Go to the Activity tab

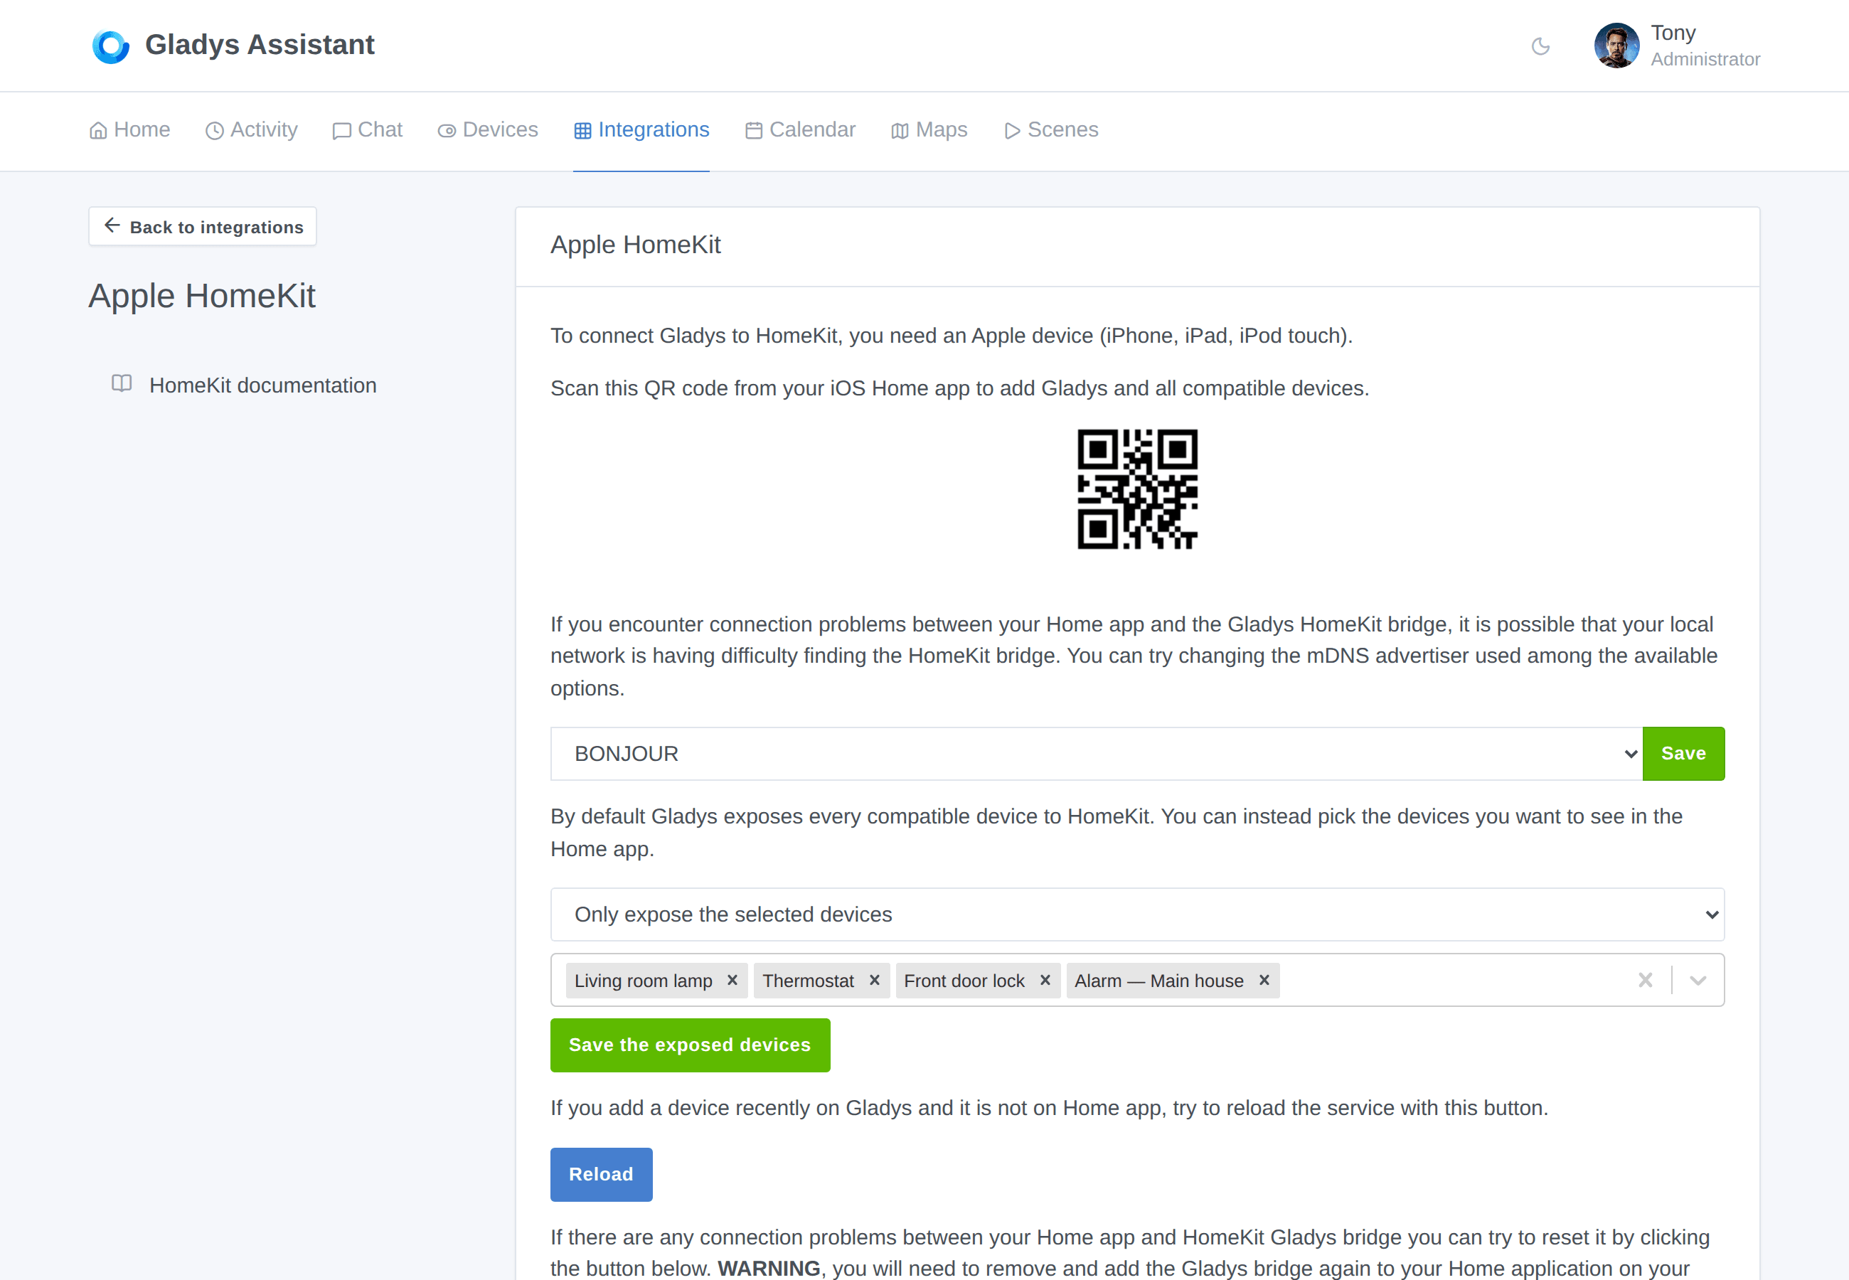251,130
